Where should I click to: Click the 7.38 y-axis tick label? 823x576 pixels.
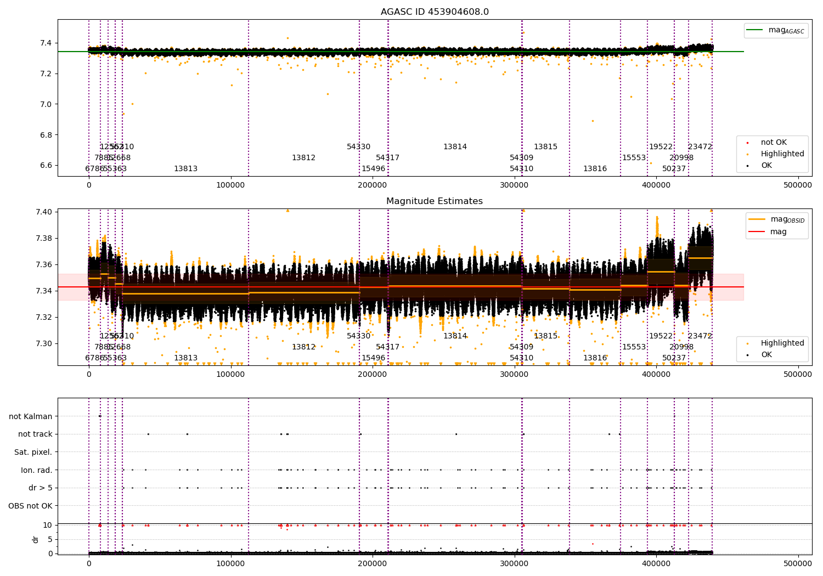point(44,238)
